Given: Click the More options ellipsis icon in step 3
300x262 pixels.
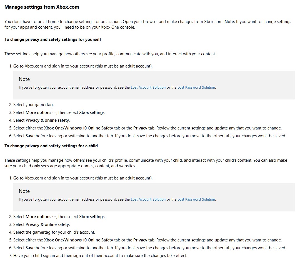Looking at the screenshot, I should 54,113.
